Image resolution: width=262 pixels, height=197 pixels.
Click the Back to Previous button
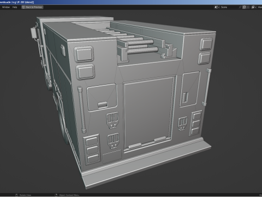pos(32,7)
